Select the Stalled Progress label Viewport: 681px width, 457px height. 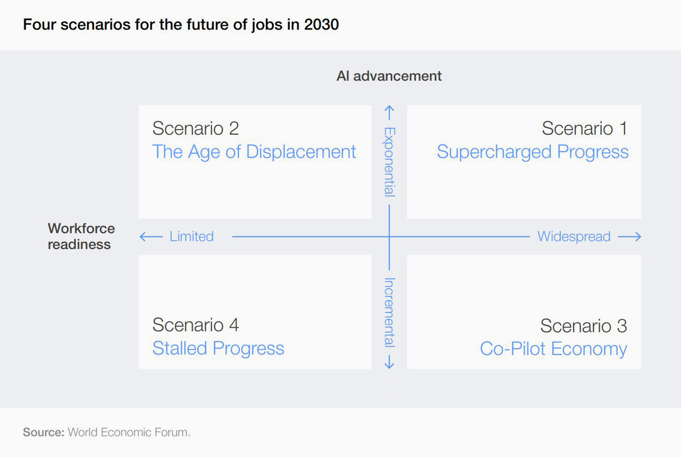pos(218,349)
